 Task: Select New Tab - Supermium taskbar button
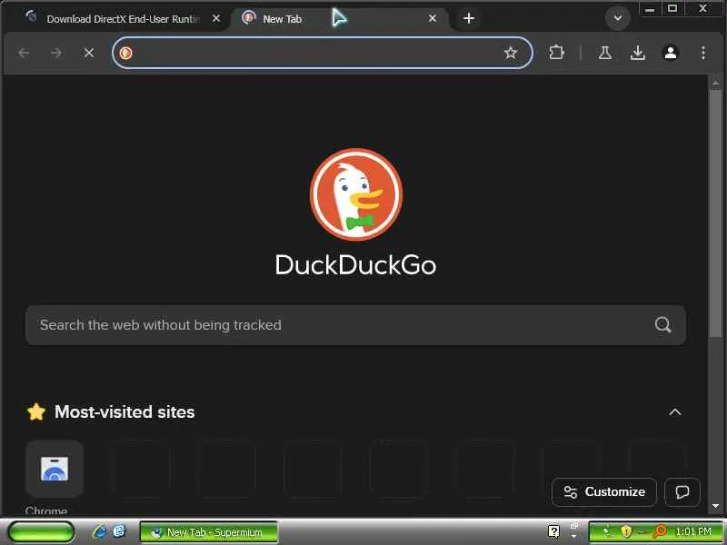coord(209,532)
